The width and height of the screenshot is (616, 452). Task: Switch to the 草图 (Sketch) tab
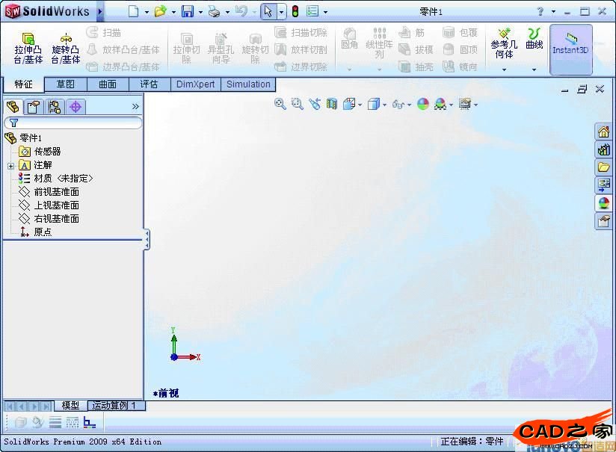coord(66,84)
